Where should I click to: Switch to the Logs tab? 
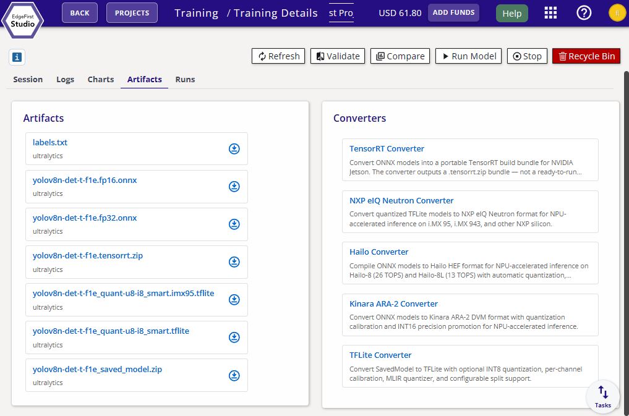[x=65, y=79]
